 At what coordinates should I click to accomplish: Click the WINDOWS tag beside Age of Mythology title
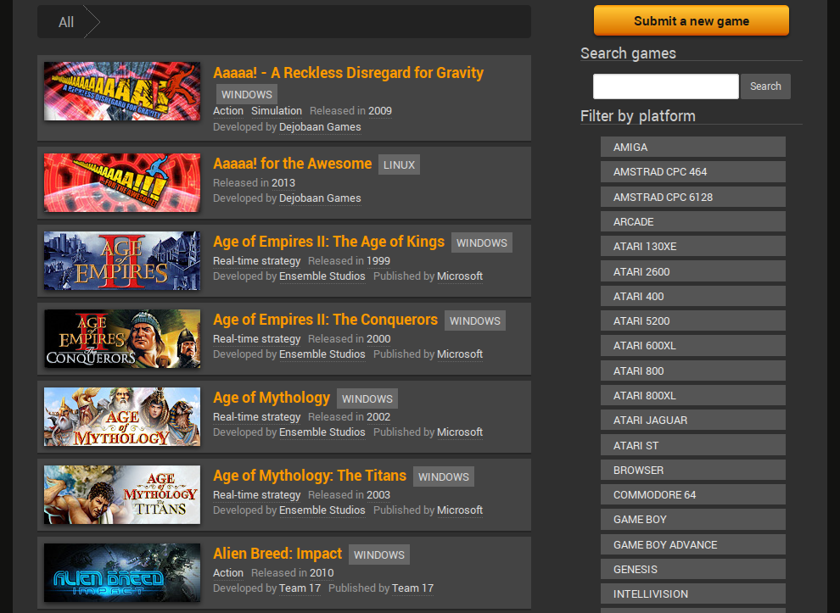coord(367,398)
